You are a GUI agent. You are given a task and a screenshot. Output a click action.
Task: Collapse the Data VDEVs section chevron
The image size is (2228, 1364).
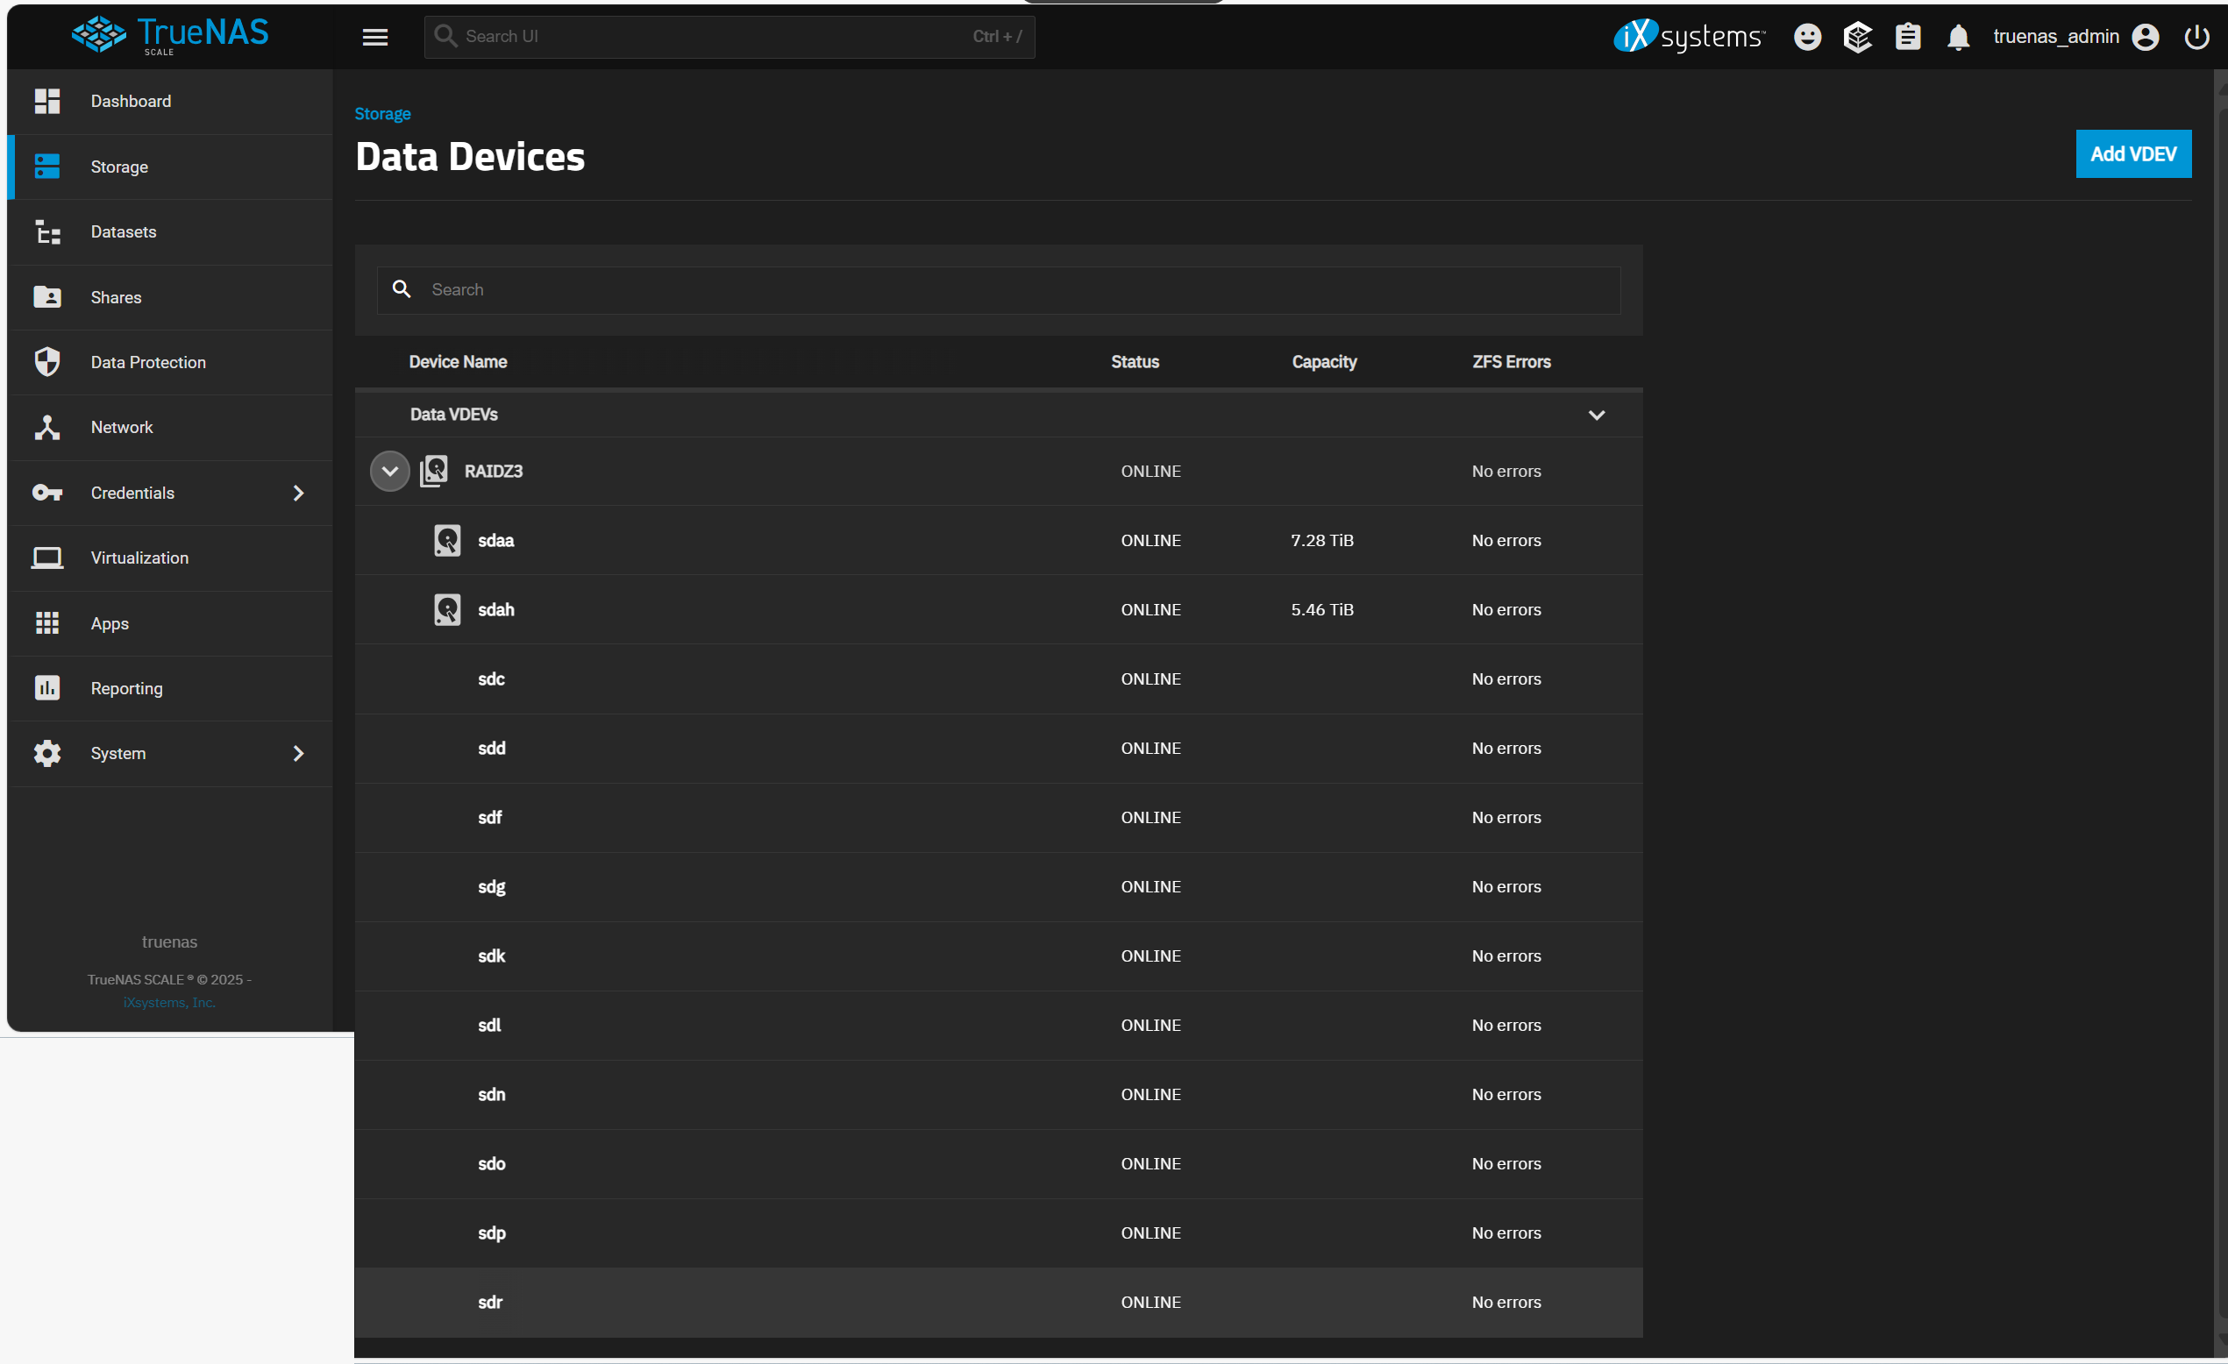[1596, 415]
